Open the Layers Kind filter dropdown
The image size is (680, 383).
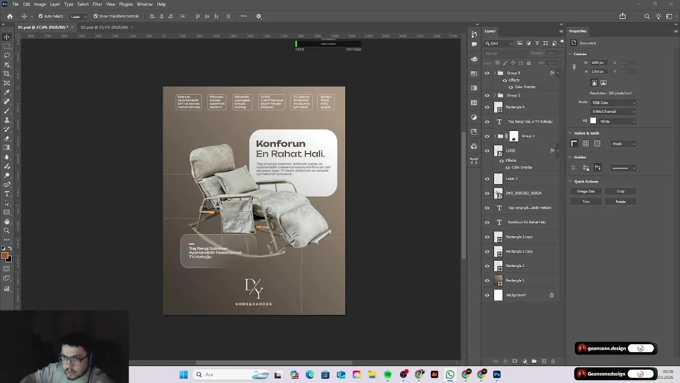coord(499,44)
